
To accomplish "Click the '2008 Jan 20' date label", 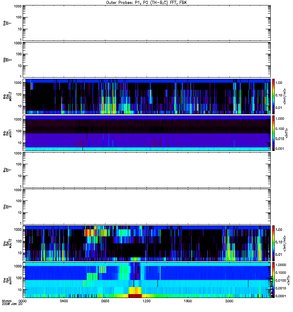I will coord(12,304).
